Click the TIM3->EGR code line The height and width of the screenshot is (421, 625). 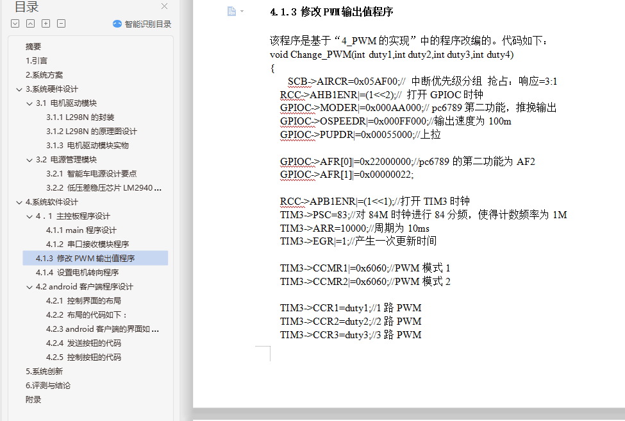click(358, 241)
